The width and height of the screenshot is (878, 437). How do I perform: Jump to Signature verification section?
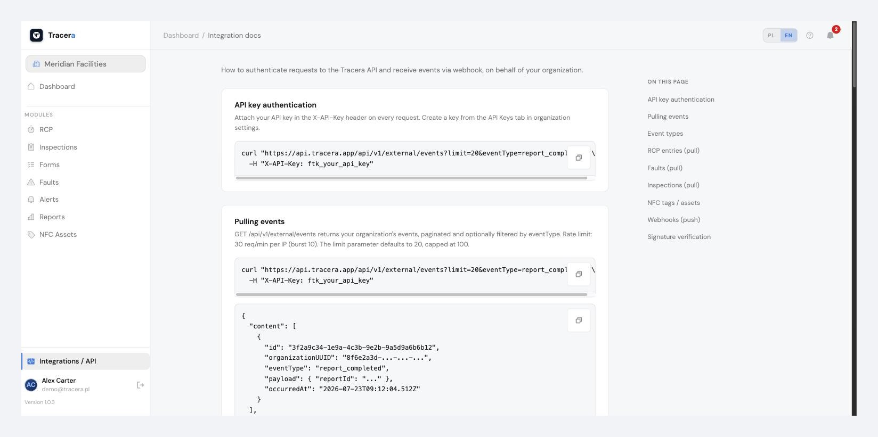click(679, 237)
